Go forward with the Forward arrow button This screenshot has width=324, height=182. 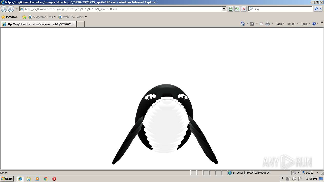tap(11, 9)
